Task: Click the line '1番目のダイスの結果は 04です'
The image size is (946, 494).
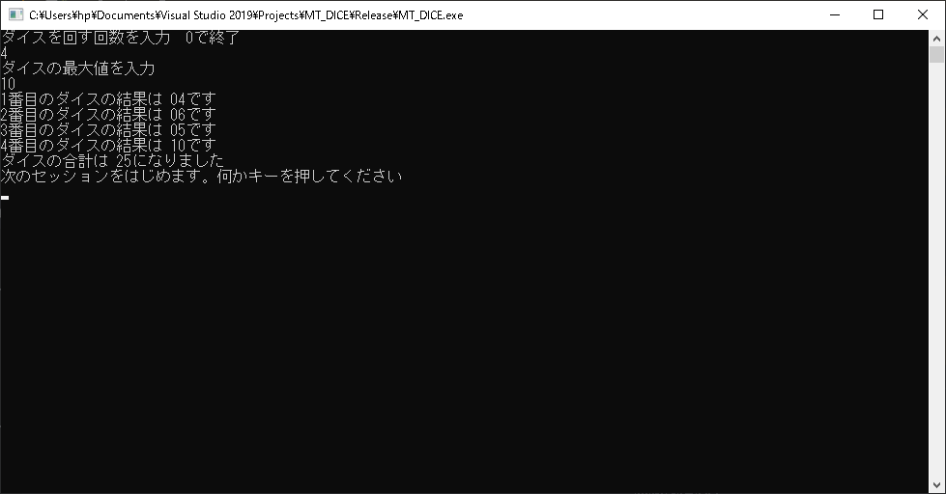Action: (x=108, y=98)
